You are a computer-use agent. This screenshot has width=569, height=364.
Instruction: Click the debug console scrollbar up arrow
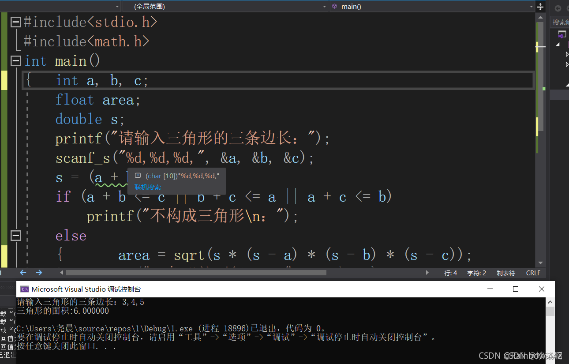tap(550, 302)
